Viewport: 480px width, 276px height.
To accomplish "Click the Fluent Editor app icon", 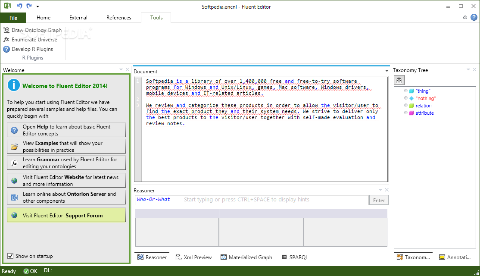I will [x=7, y=6].
